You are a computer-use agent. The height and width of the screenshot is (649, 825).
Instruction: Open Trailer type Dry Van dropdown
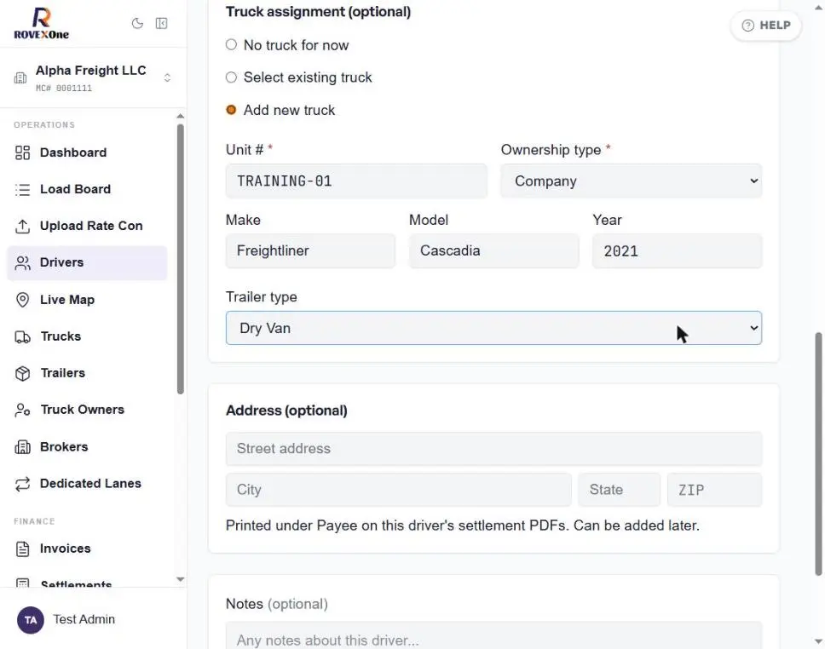[493, 328]
